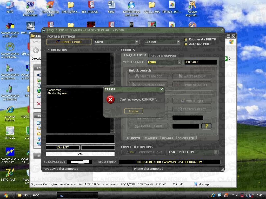Screen dimensions: 266x199
Task: Open the Mi PC desktop icon
Action: tap(10, 7)
